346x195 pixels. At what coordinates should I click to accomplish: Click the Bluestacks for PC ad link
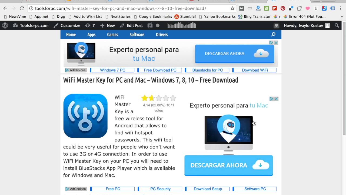pos(207,70)
